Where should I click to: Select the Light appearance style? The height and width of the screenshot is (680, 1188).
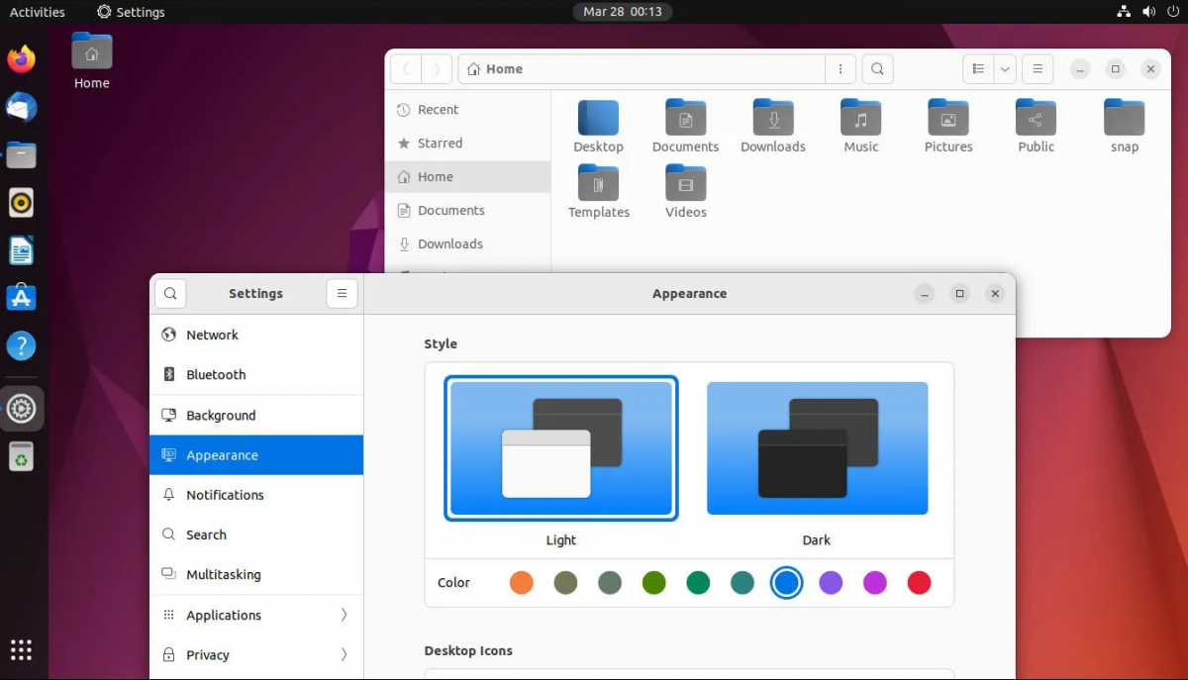pyautogui.click(x=560, y=447)
